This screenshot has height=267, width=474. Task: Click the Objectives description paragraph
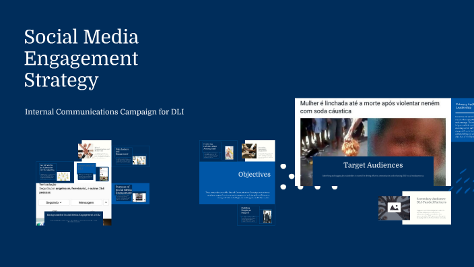point(237,195)
